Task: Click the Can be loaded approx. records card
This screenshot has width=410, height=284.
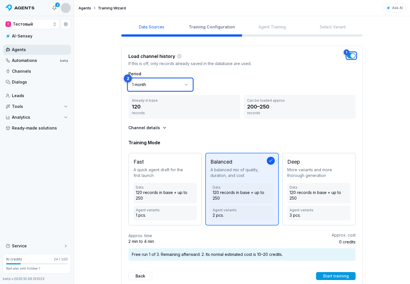Action: coord(300,107)
